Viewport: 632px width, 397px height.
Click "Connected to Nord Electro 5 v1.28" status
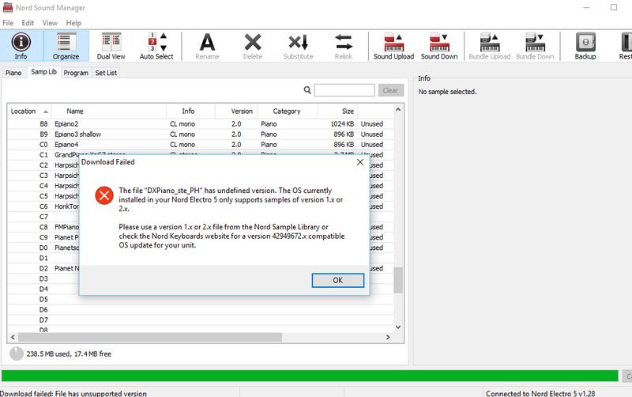pyautogui.click(x=540, y=393)
